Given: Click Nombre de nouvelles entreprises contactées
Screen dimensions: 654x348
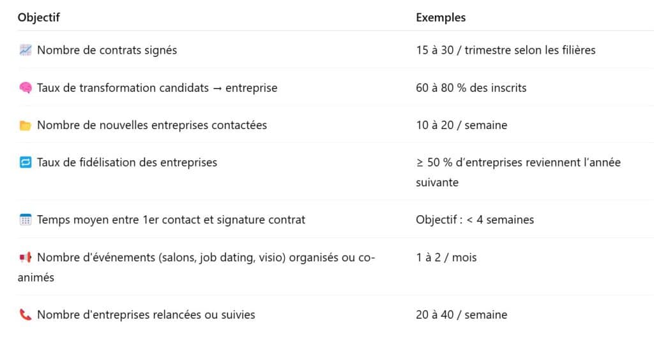Looking at the screenshot, I should point(152,125).
